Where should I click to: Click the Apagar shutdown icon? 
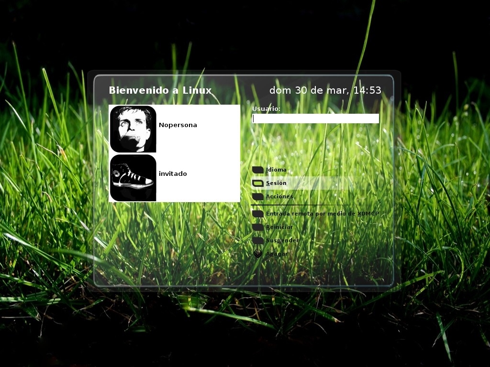[258, 254]
